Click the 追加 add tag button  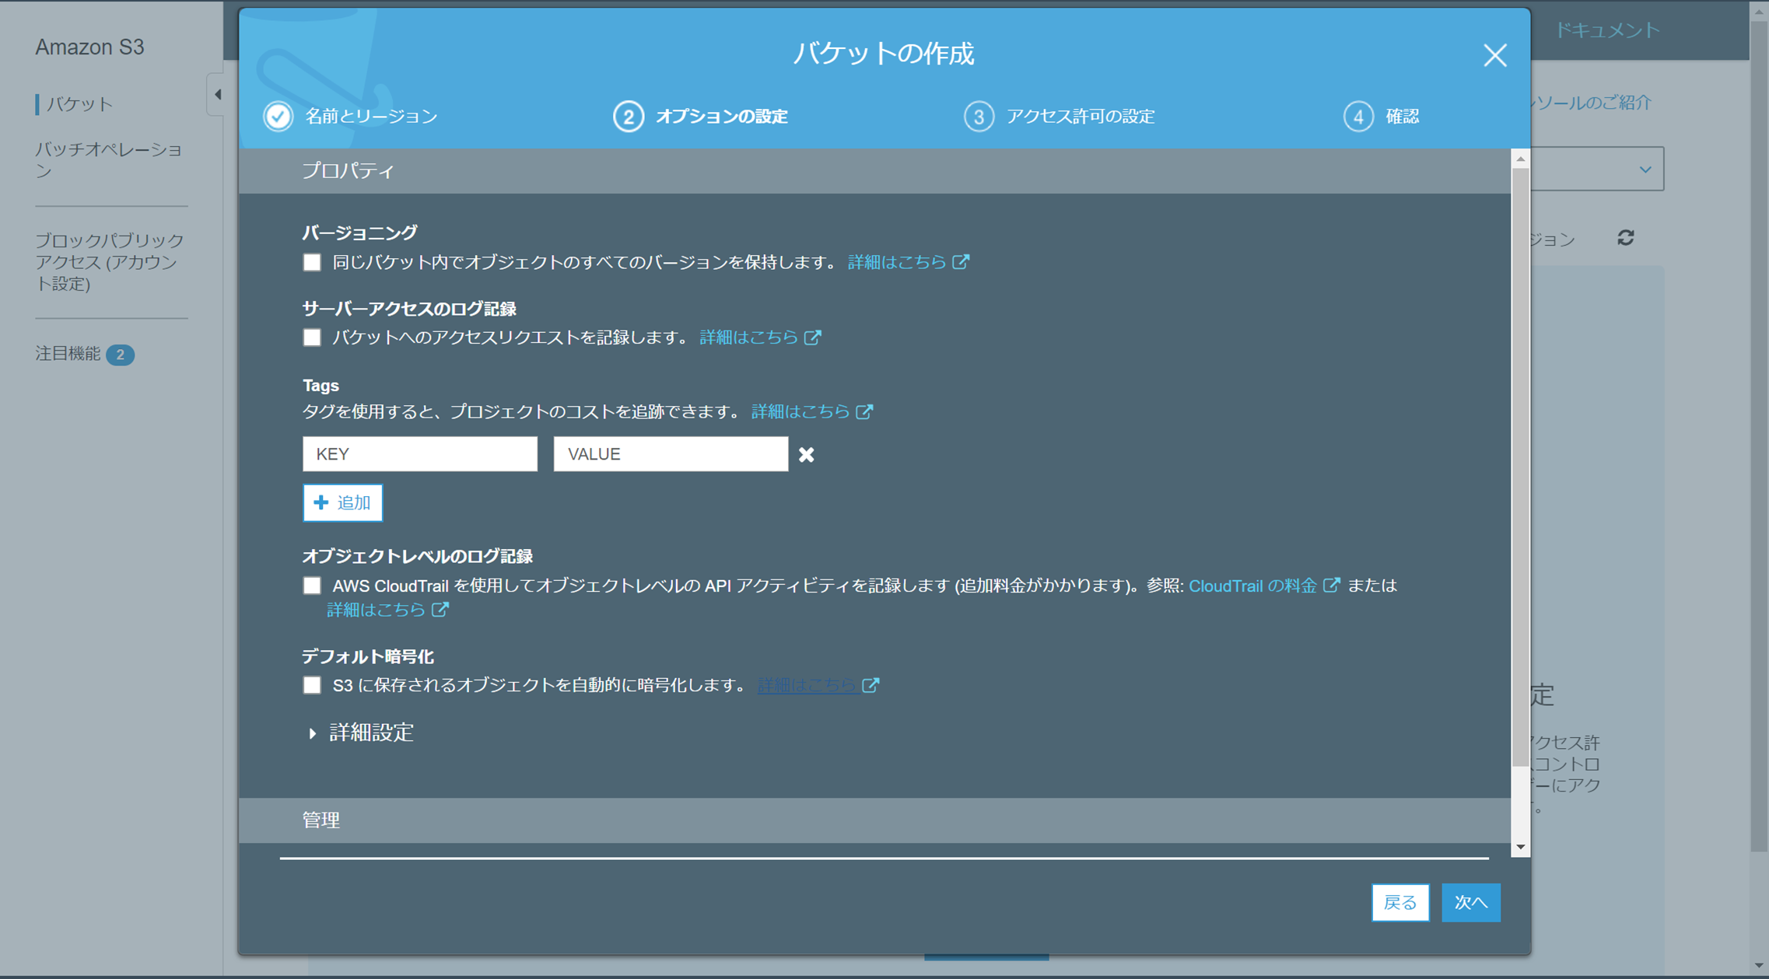tap(342, 502)
